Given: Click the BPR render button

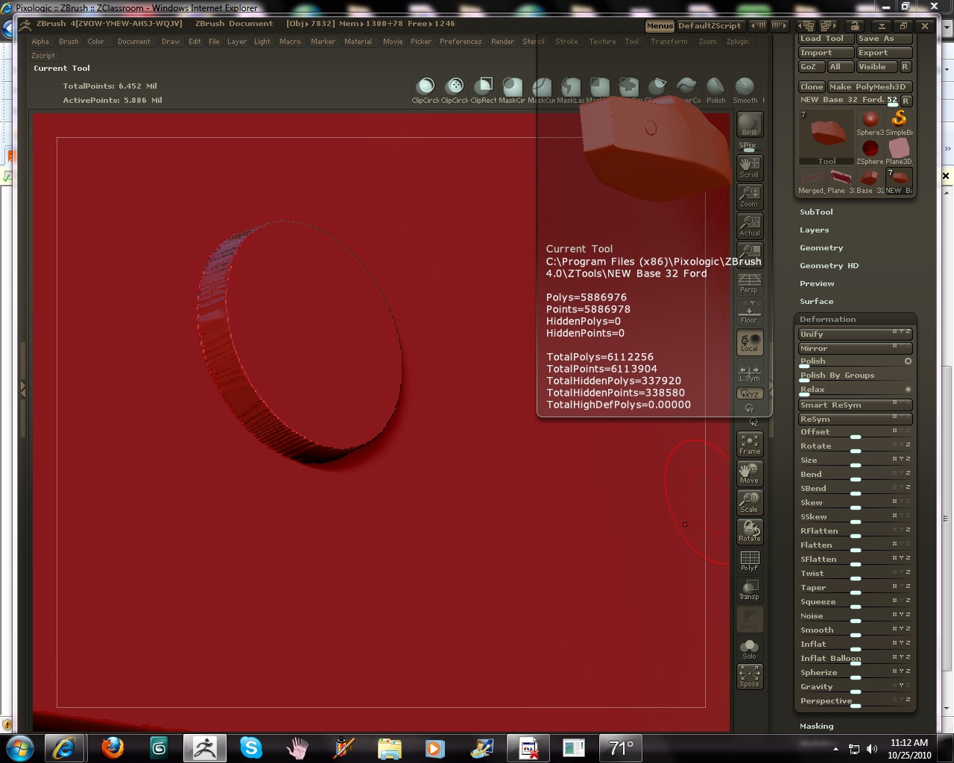Looking at the screenshot, I should coord(749,124).
